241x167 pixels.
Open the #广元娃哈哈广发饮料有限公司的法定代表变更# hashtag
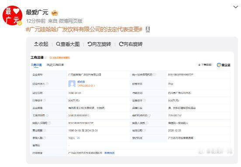click(84, 29)
